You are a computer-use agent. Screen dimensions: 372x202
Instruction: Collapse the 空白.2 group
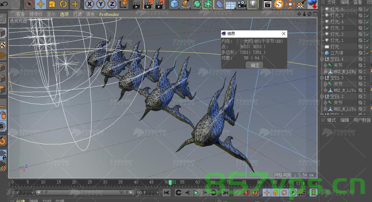point(322,97)
